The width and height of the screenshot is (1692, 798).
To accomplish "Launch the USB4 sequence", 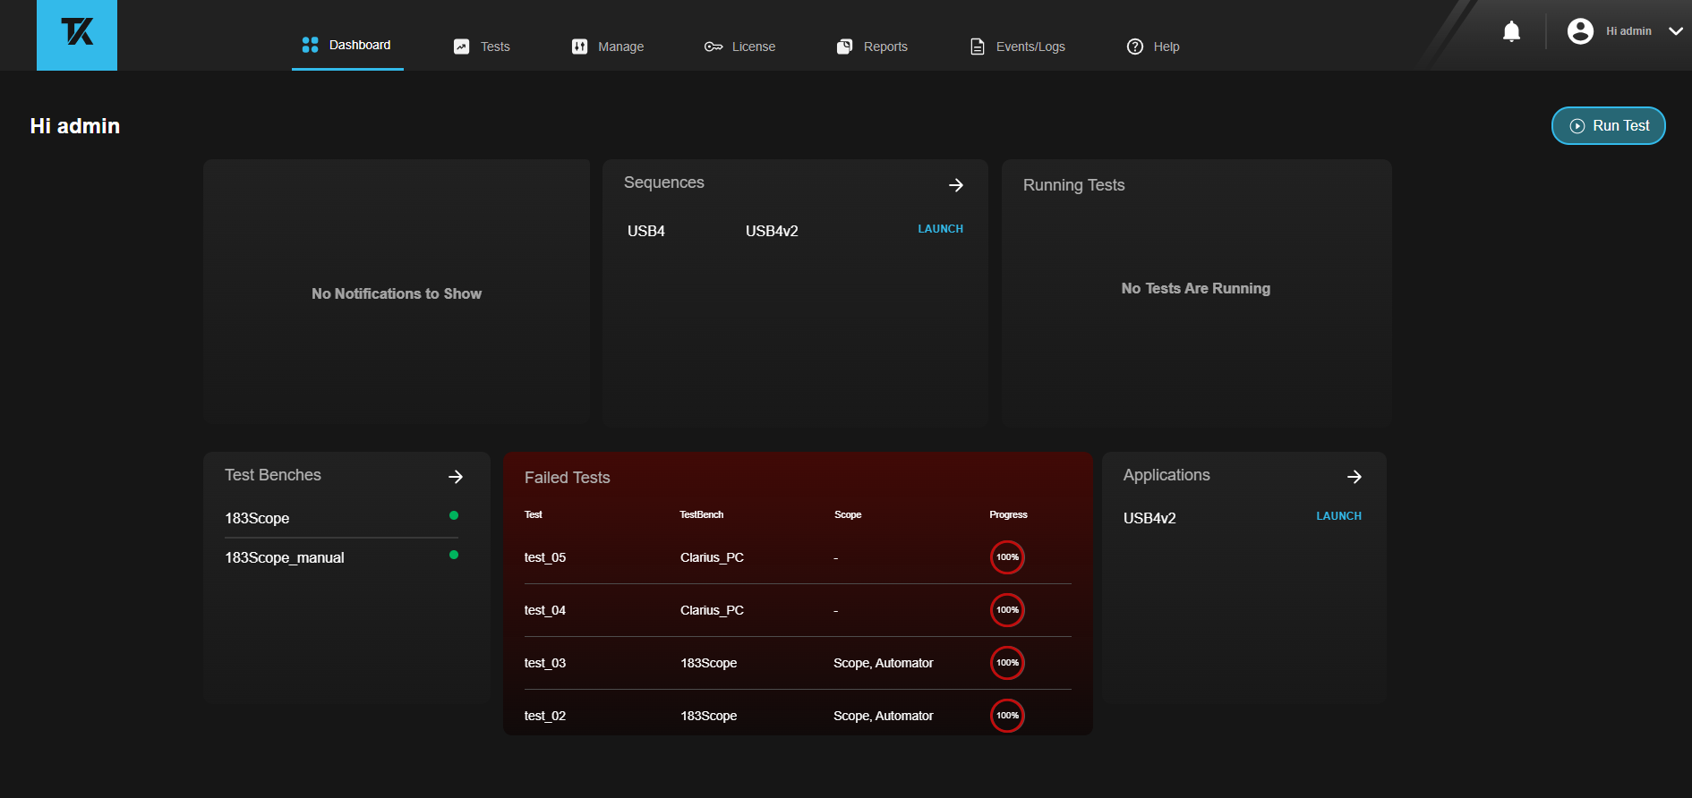I will [x=940, y=229].
